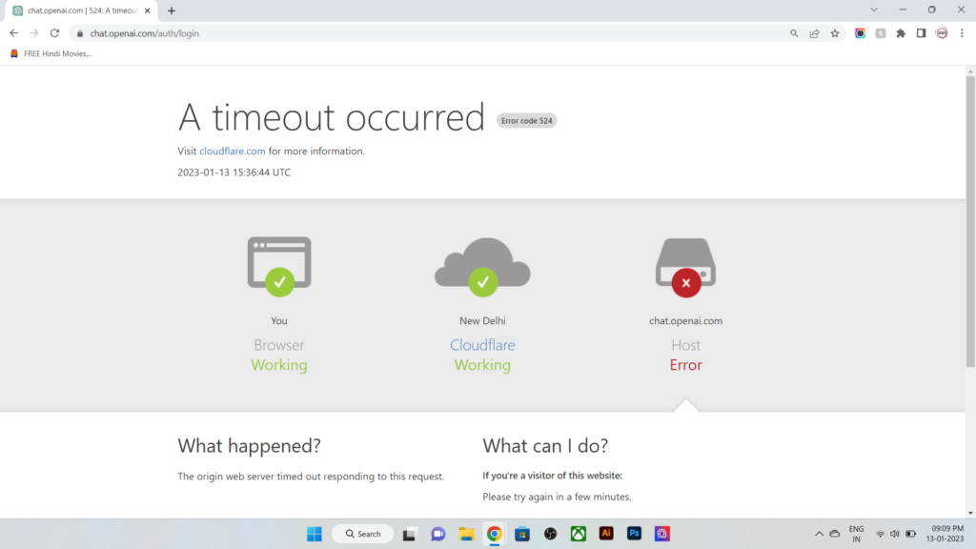Switch the ENG IN input language
The width and height of the screenshot is (976, 549).
coord(857,534)
